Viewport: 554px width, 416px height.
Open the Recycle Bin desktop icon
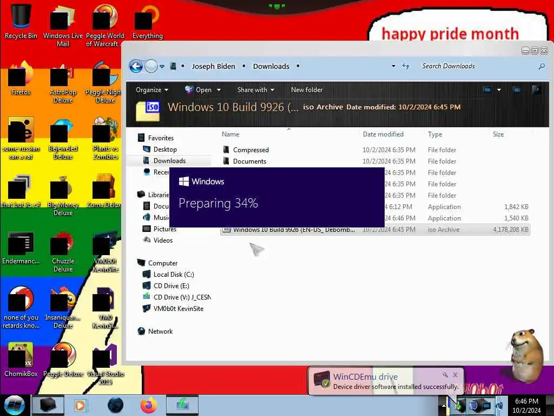click(21, 21)
